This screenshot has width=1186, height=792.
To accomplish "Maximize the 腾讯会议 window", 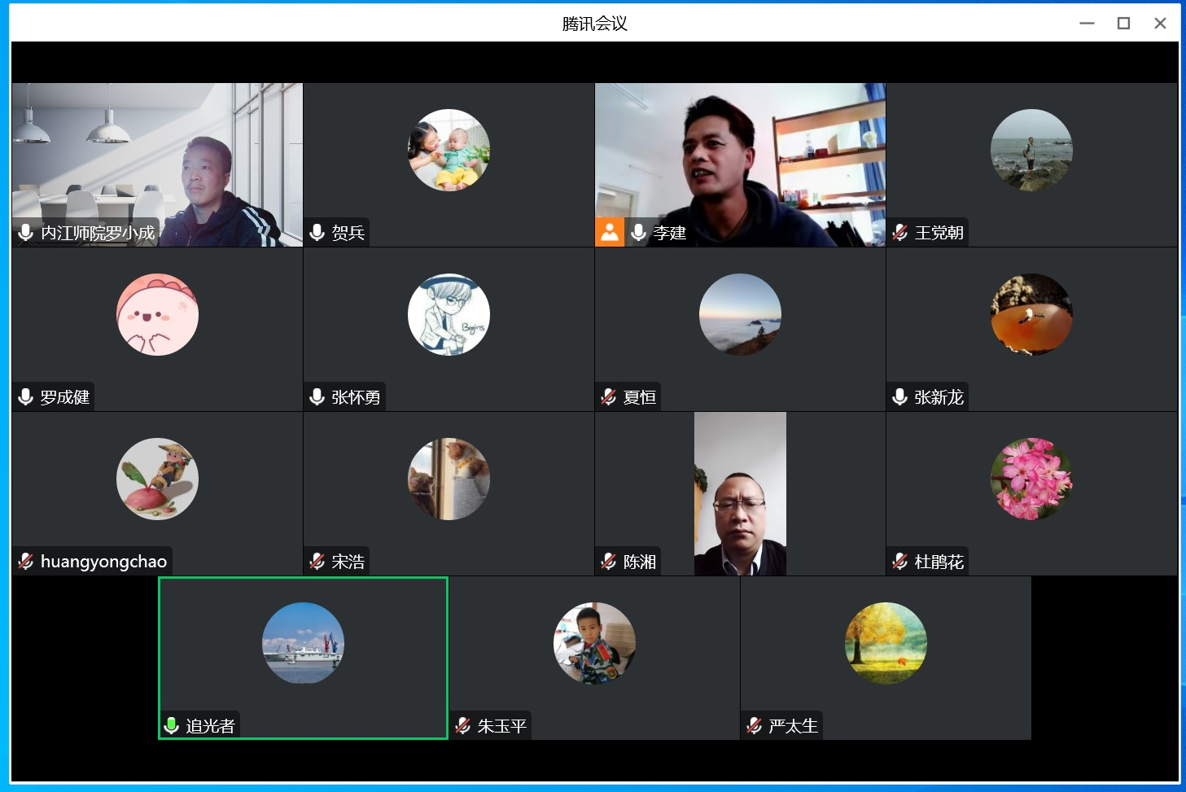I will click(x=1123, y=24).
